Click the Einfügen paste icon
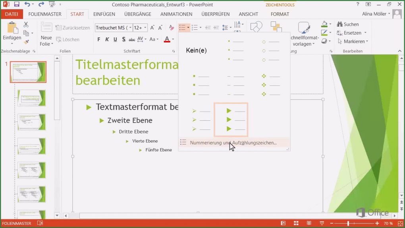This screenshot has width=405, height=228. (12, 29)
